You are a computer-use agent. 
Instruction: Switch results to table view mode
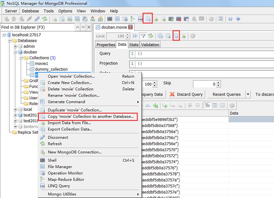pos(214,106)
